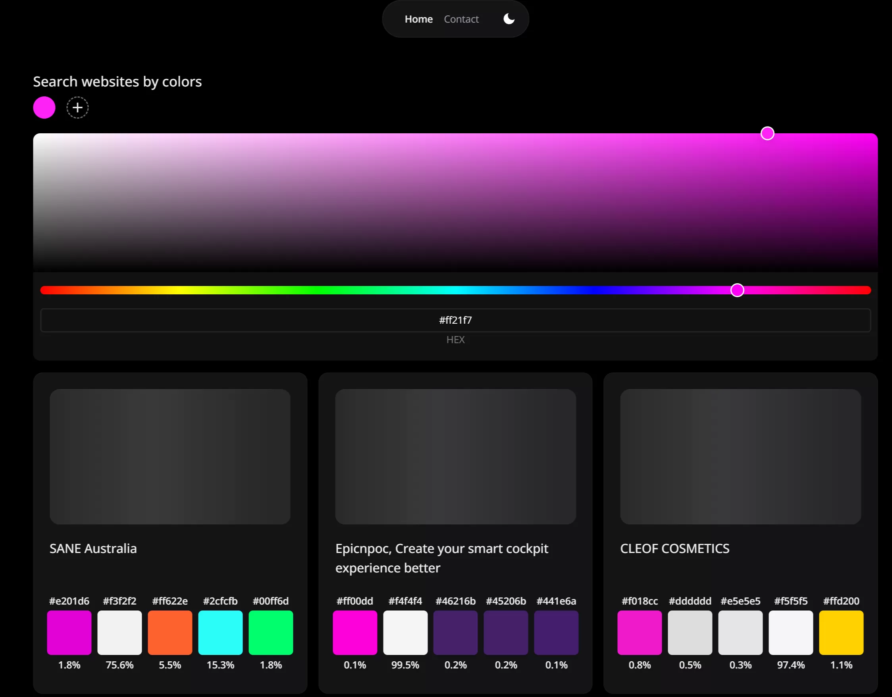This screenshot has height=697, width=892.
Task: Click the #ff21f7 hex input field
Action: click(455, 321)
